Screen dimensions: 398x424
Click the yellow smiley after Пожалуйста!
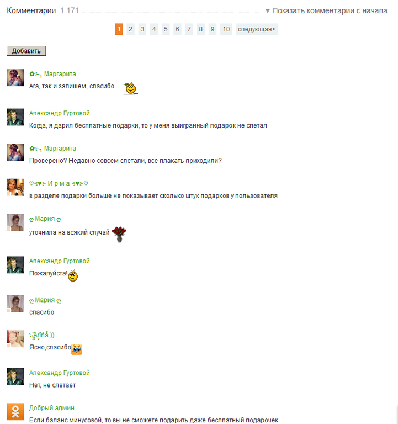[73, 275]
